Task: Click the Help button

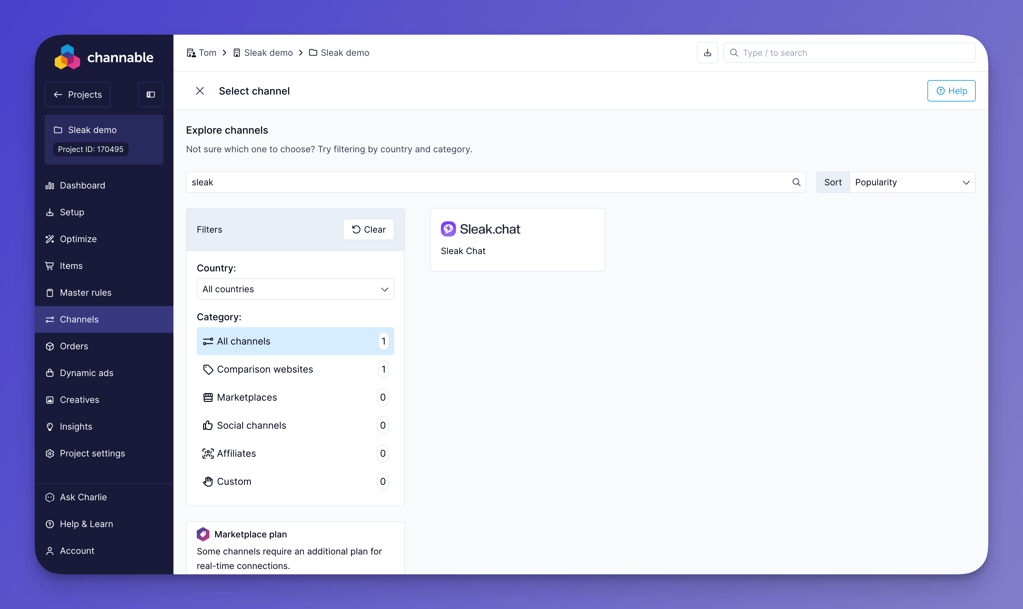Action: pyautogui.click(x=951, y=91)
